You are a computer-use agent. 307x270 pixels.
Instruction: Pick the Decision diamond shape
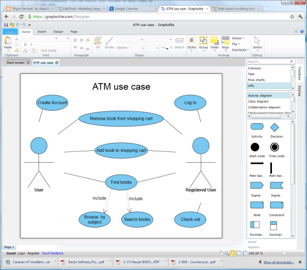pos(275,127)
